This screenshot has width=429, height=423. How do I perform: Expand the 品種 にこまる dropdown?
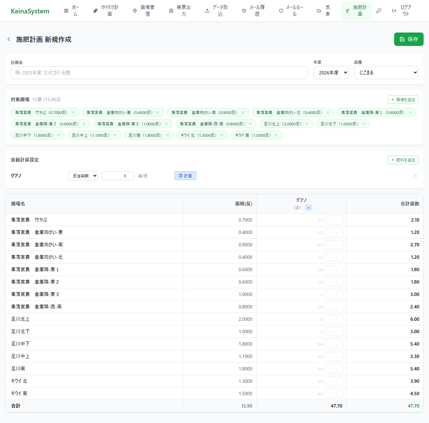click(386, 72)
